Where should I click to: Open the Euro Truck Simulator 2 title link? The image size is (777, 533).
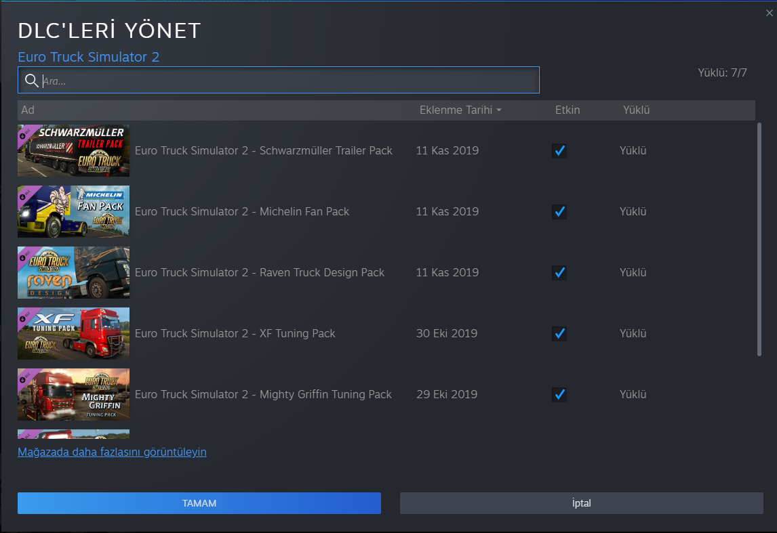(89, 57)
